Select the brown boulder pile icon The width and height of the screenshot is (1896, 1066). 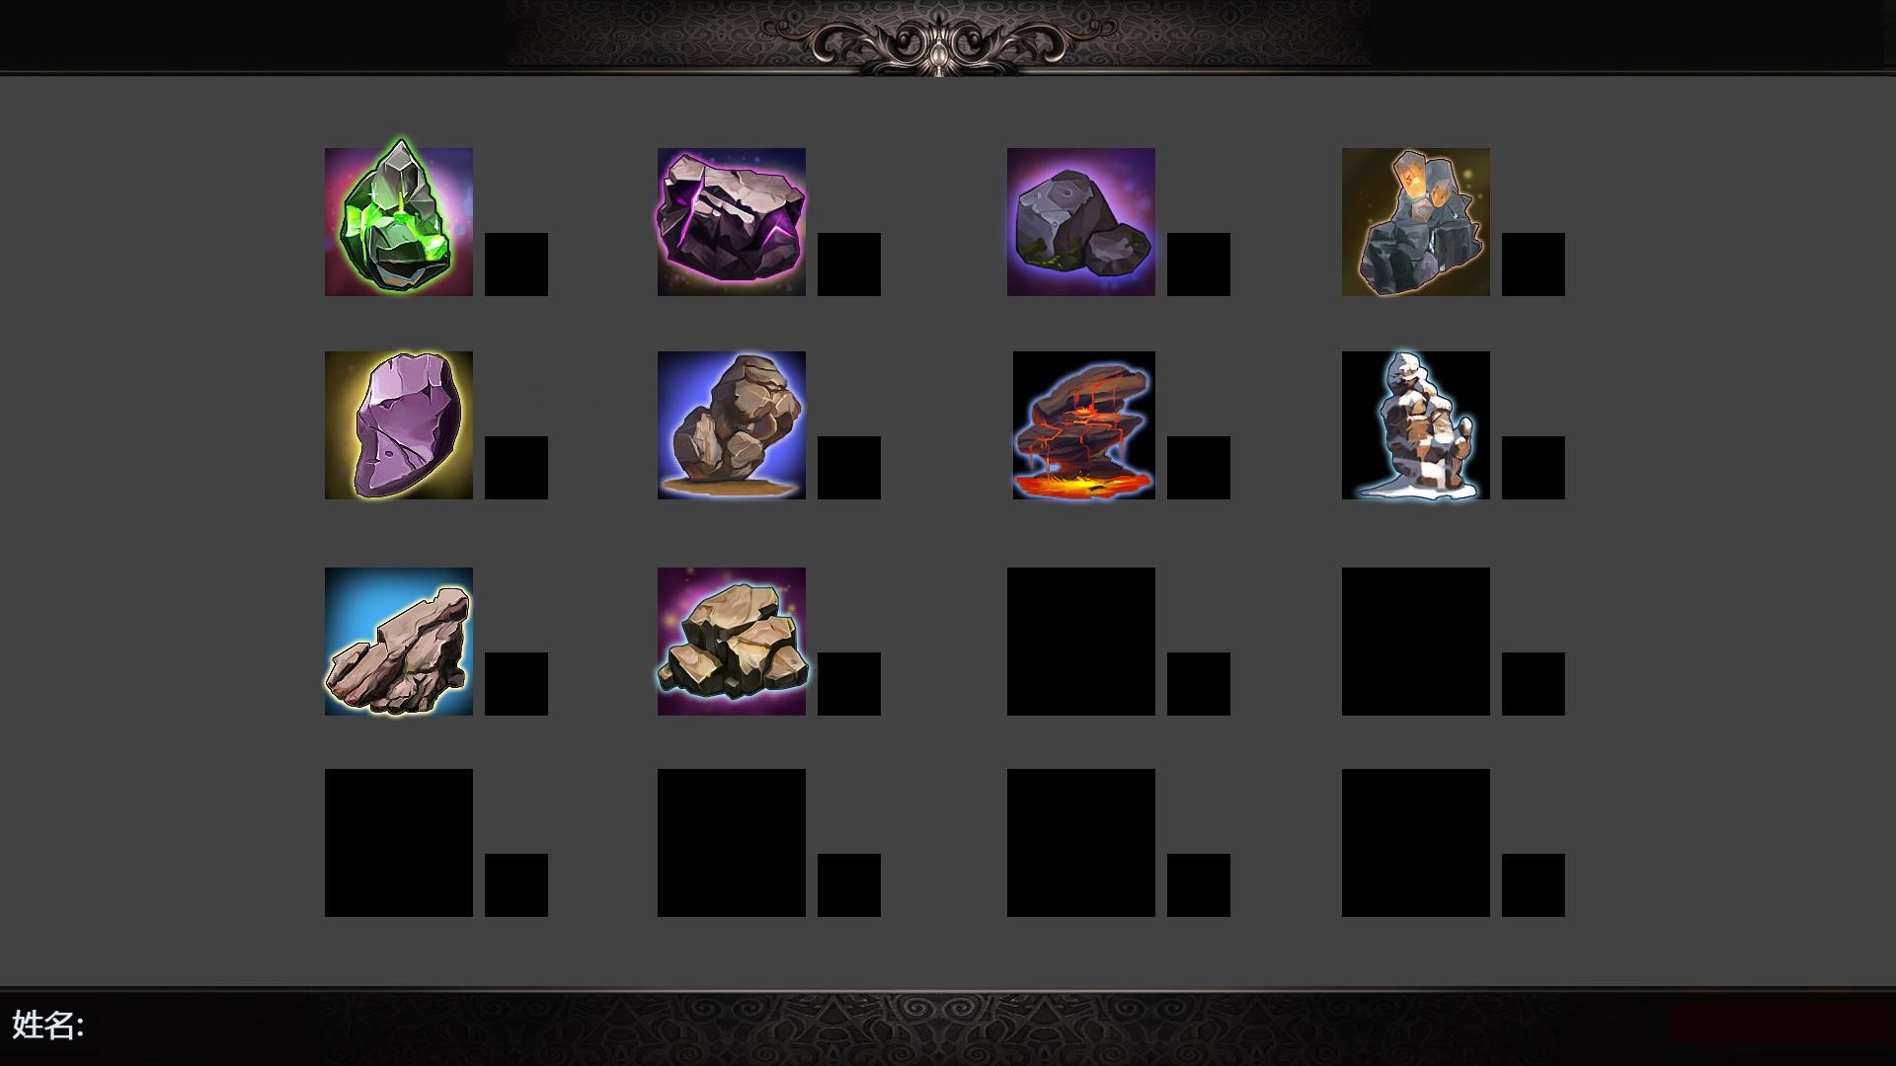pos(732,425)
